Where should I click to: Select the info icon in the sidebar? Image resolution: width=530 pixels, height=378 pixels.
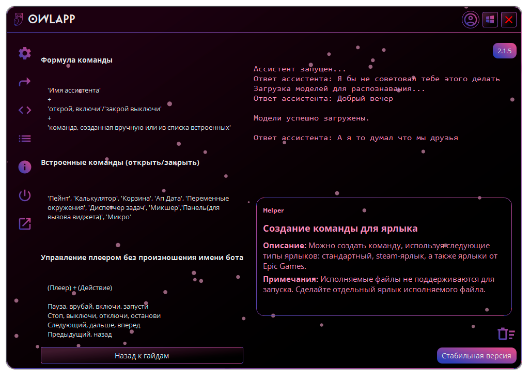[24, 167]
